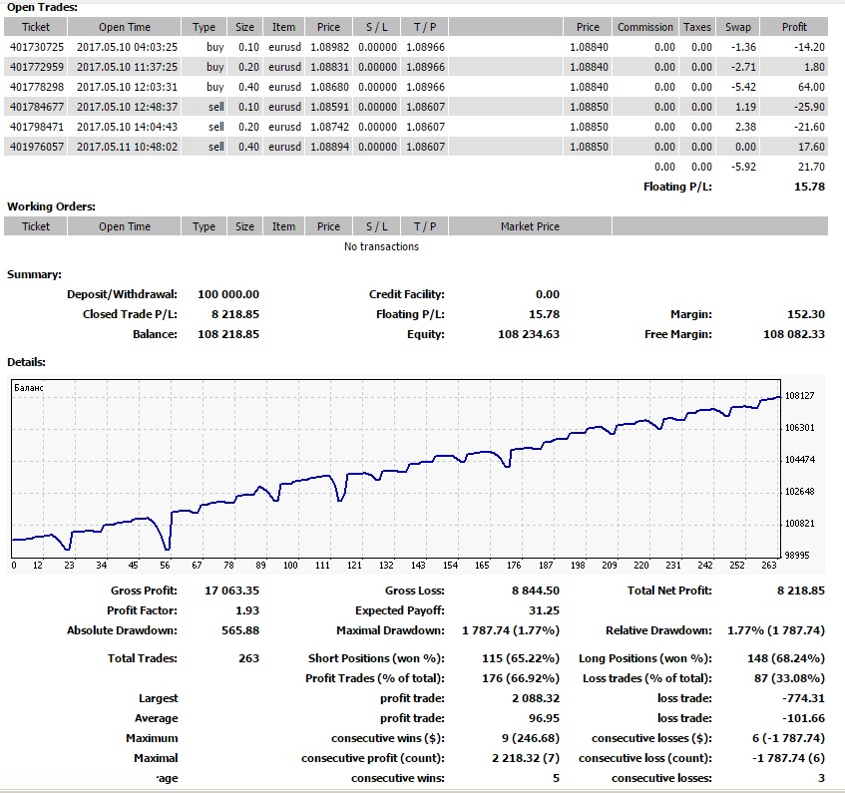
Task: Click the T / P header in Working Orders
Action: pos(425,226)
